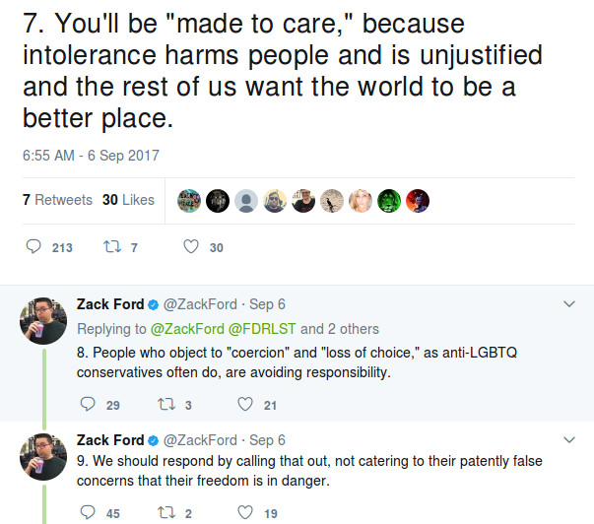Like the main tweet with 30 likes
This screenshot has width=594, height=524.
(191, 247)
